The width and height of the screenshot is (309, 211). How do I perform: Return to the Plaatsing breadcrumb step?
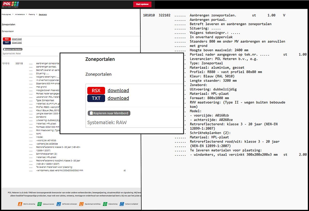[32, 15]
